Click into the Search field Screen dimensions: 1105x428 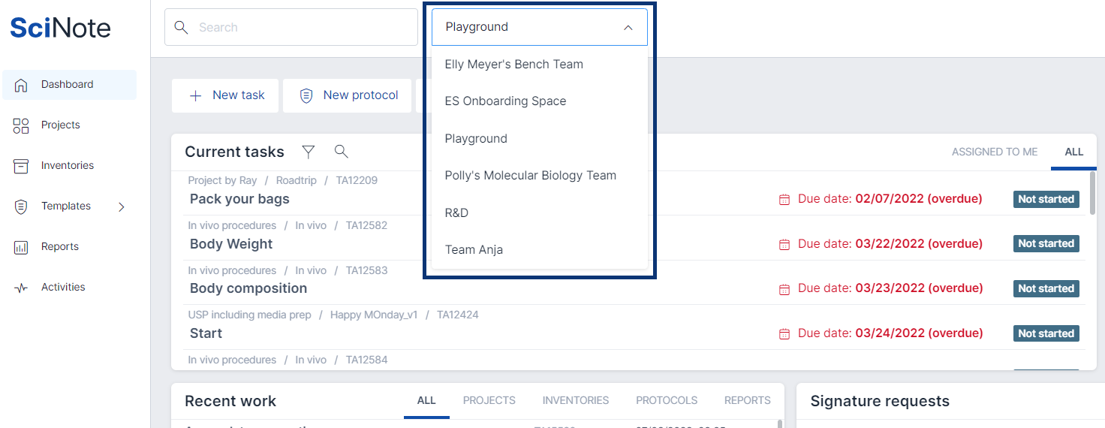click(x=300, y=28)
